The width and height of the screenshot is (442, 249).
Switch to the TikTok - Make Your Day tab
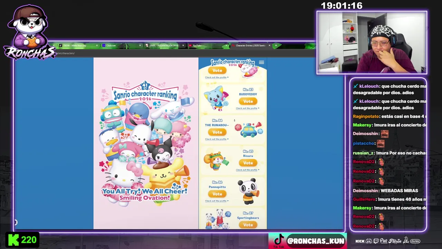pyautogui.click(x=75, y=45)
